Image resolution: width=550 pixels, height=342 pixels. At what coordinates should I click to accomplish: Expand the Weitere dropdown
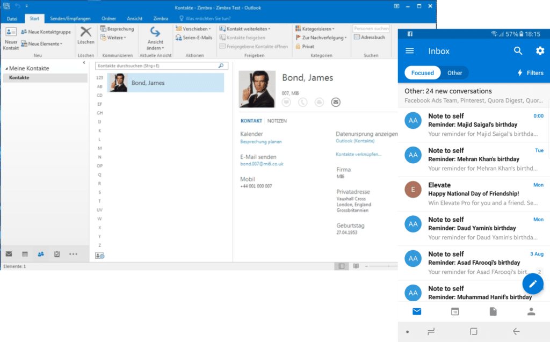(x=113, y=38)
